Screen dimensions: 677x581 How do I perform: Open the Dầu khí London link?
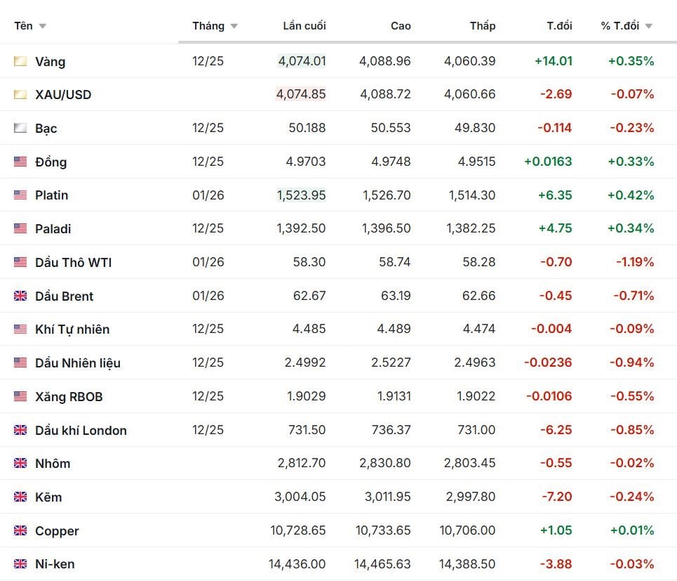click(x=81, y=431)
